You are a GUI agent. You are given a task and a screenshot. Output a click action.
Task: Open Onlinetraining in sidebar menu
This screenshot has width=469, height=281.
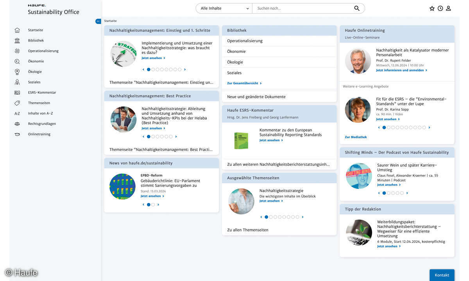tap(39, 134)
